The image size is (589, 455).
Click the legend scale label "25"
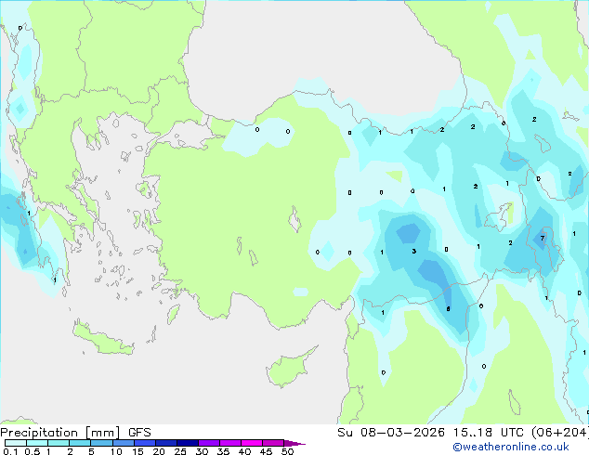pyautogui.click(x=180, y=451)
